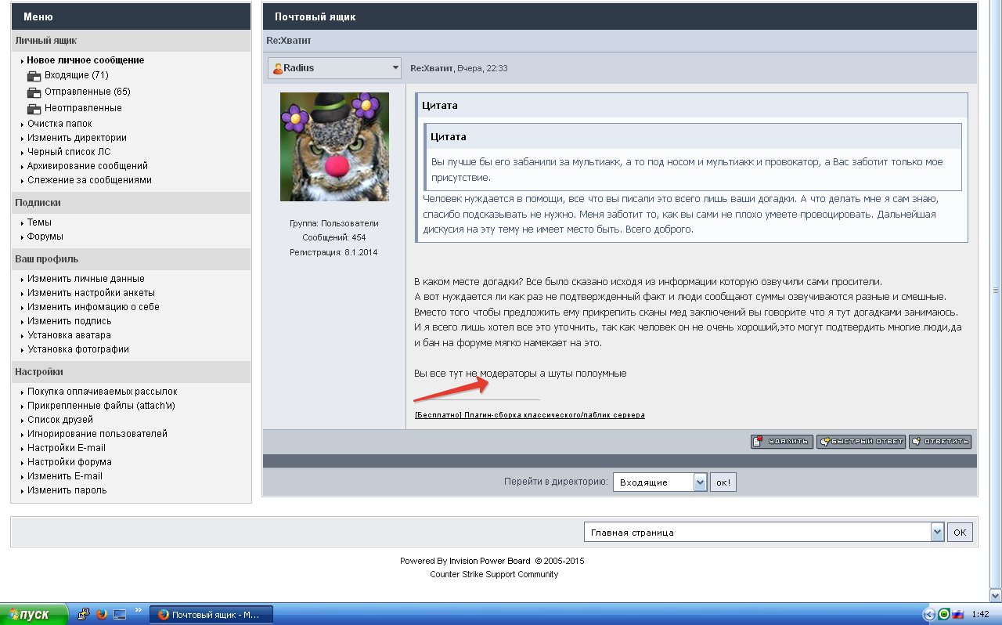Click the Сообщений: 454 text
The width and height of the screenshot is (1002, 625).
tap(334, 237)
